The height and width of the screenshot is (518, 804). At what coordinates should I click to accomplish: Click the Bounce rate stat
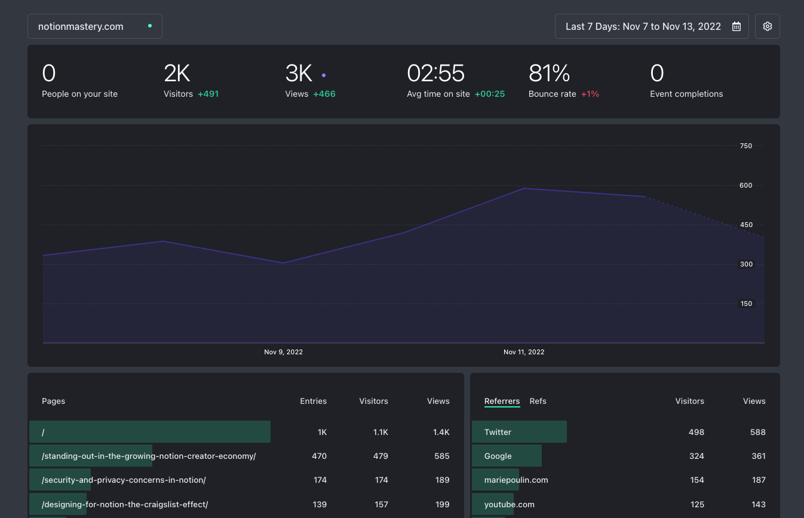(x=564, y=81)
